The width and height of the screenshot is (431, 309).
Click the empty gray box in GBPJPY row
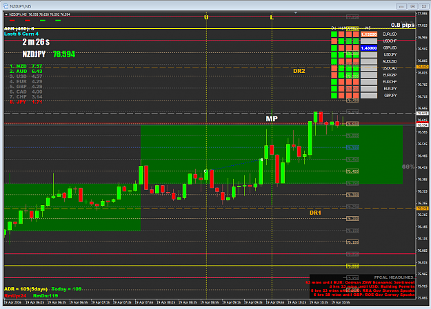point(369,96)
